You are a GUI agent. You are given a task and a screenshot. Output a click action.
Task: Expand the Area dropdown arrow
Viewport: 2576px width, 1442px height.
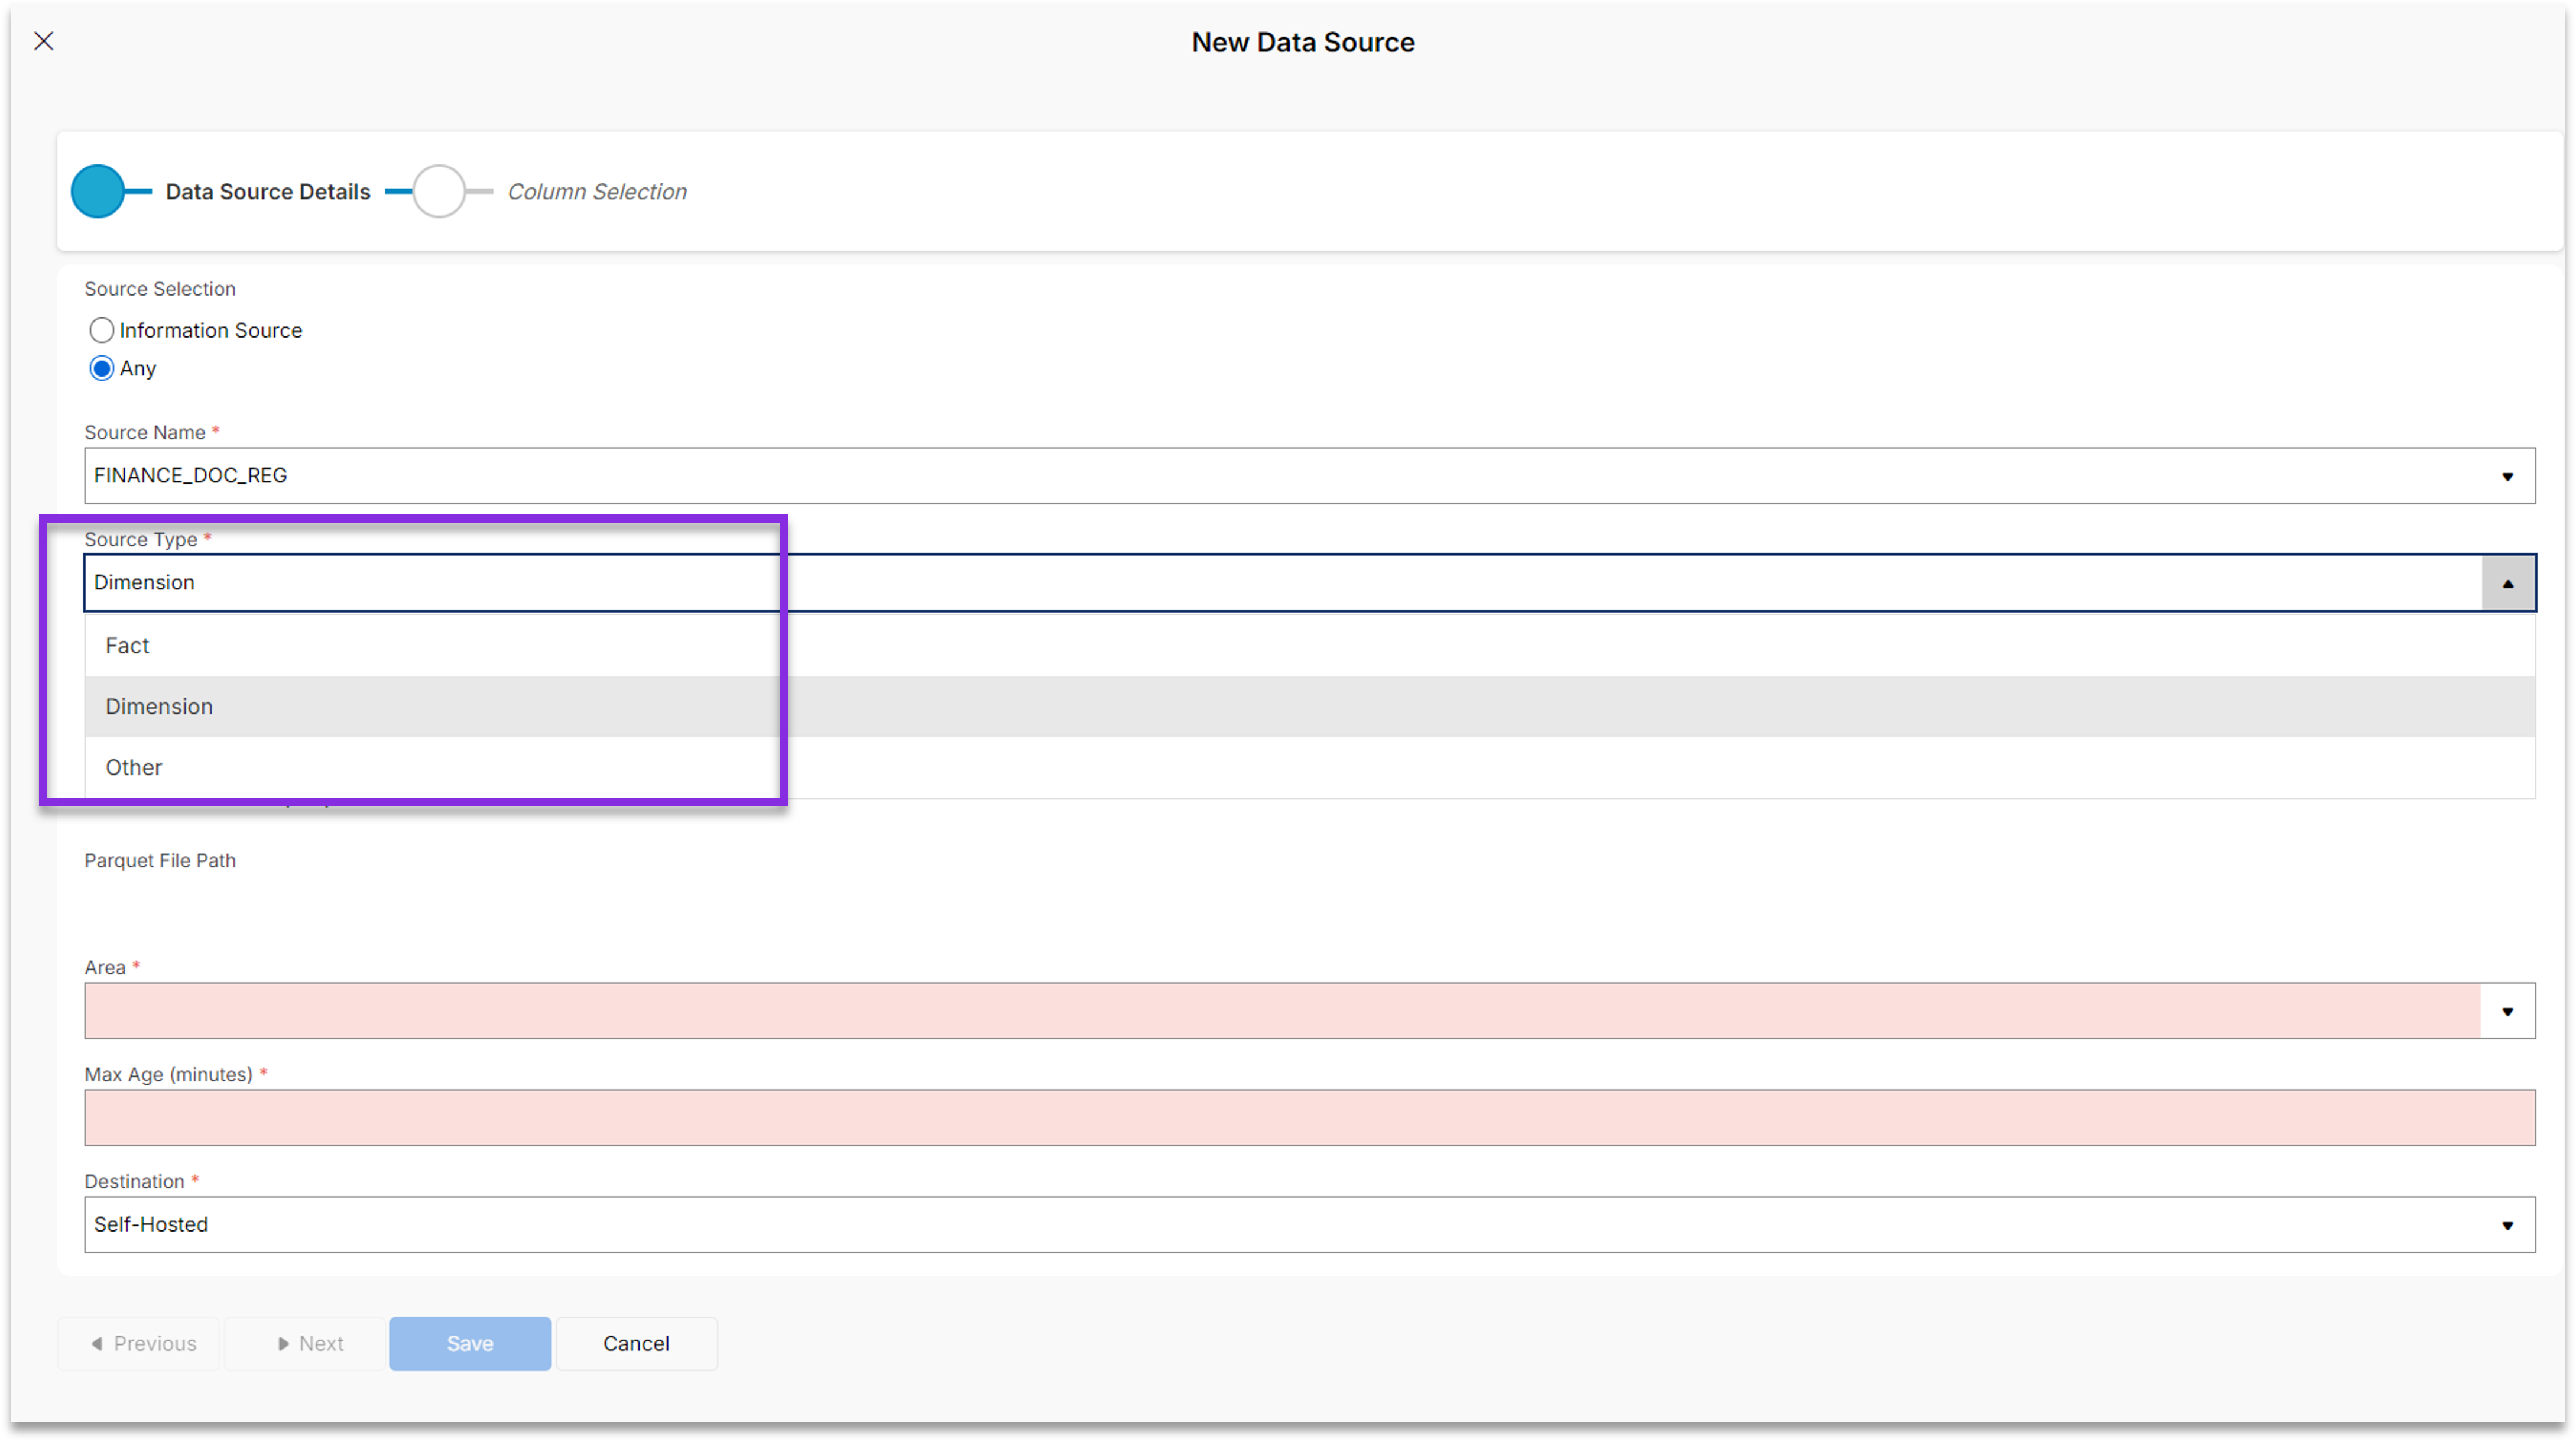[2507, 1011]
